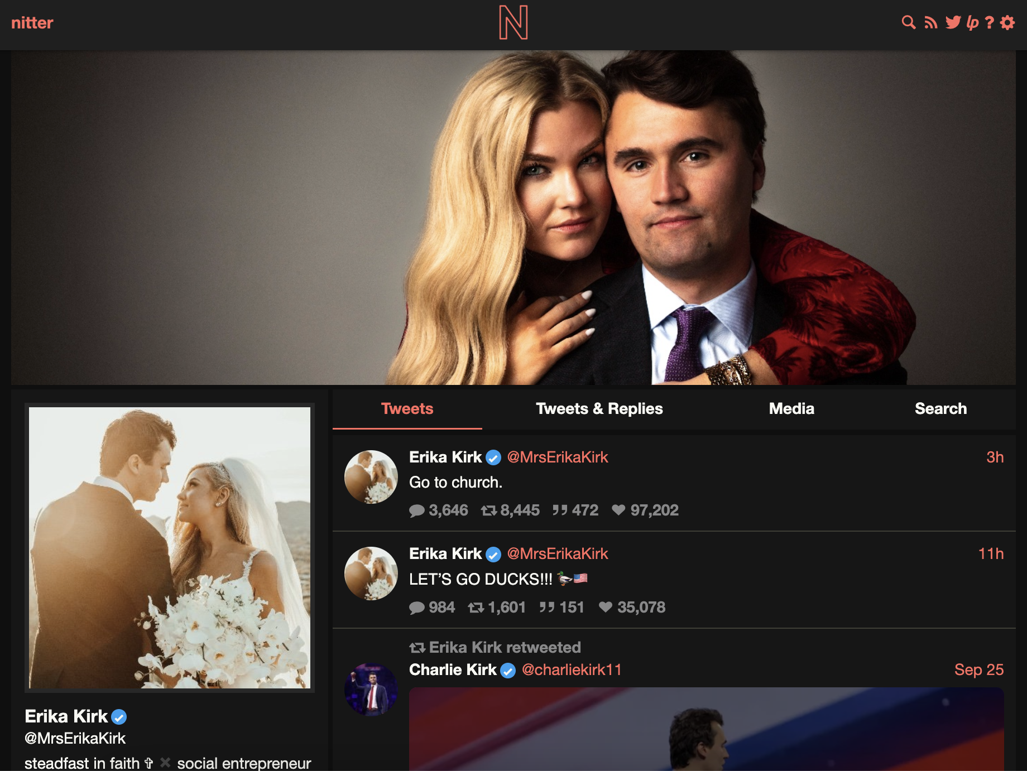The width and height of the screenshot is (1027, 771).
Task: Enlarge the wedding profile picture
Action: pyautogui.click(x=170, y=548)
